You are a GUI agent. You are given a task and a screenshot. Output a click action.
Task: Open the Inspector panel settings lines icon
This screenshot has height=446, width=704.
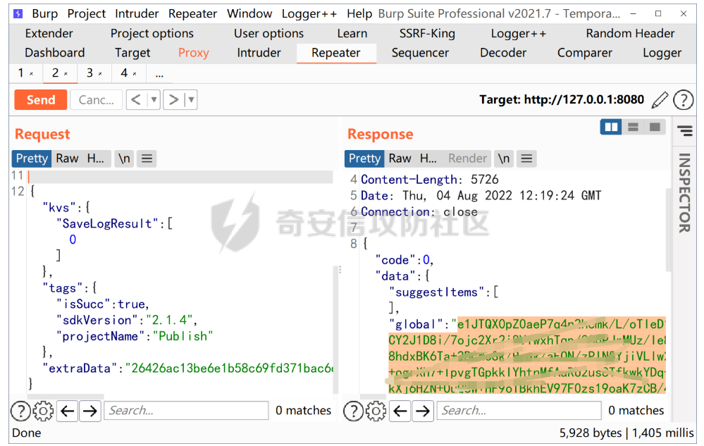685,130
